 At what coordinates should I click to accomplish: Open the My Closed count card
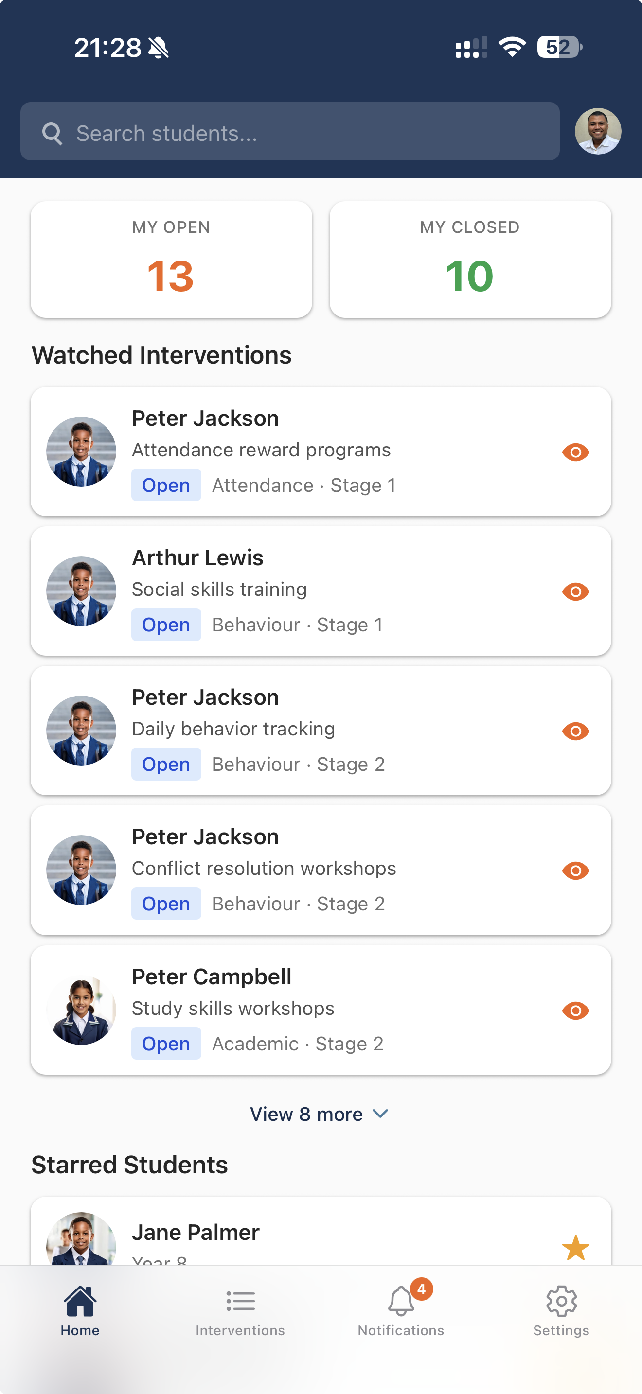click(x=470, y=260)
